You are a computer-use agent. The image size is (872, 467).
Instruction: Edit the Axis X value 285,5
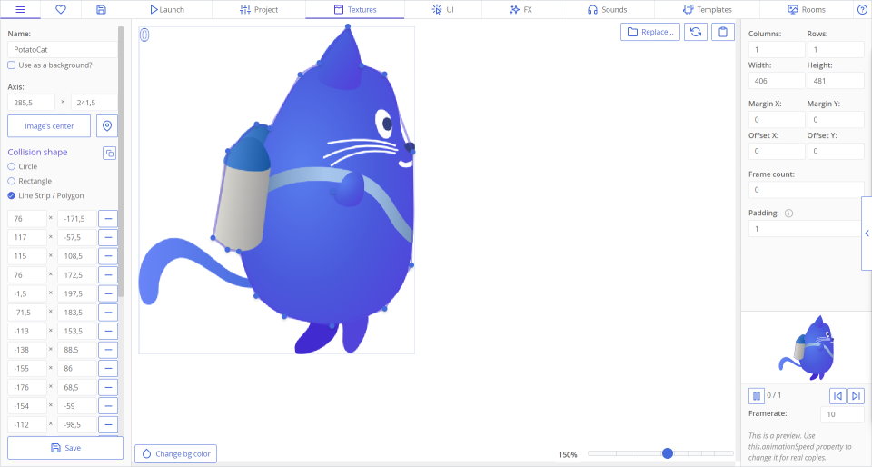(x=31, y=103)
